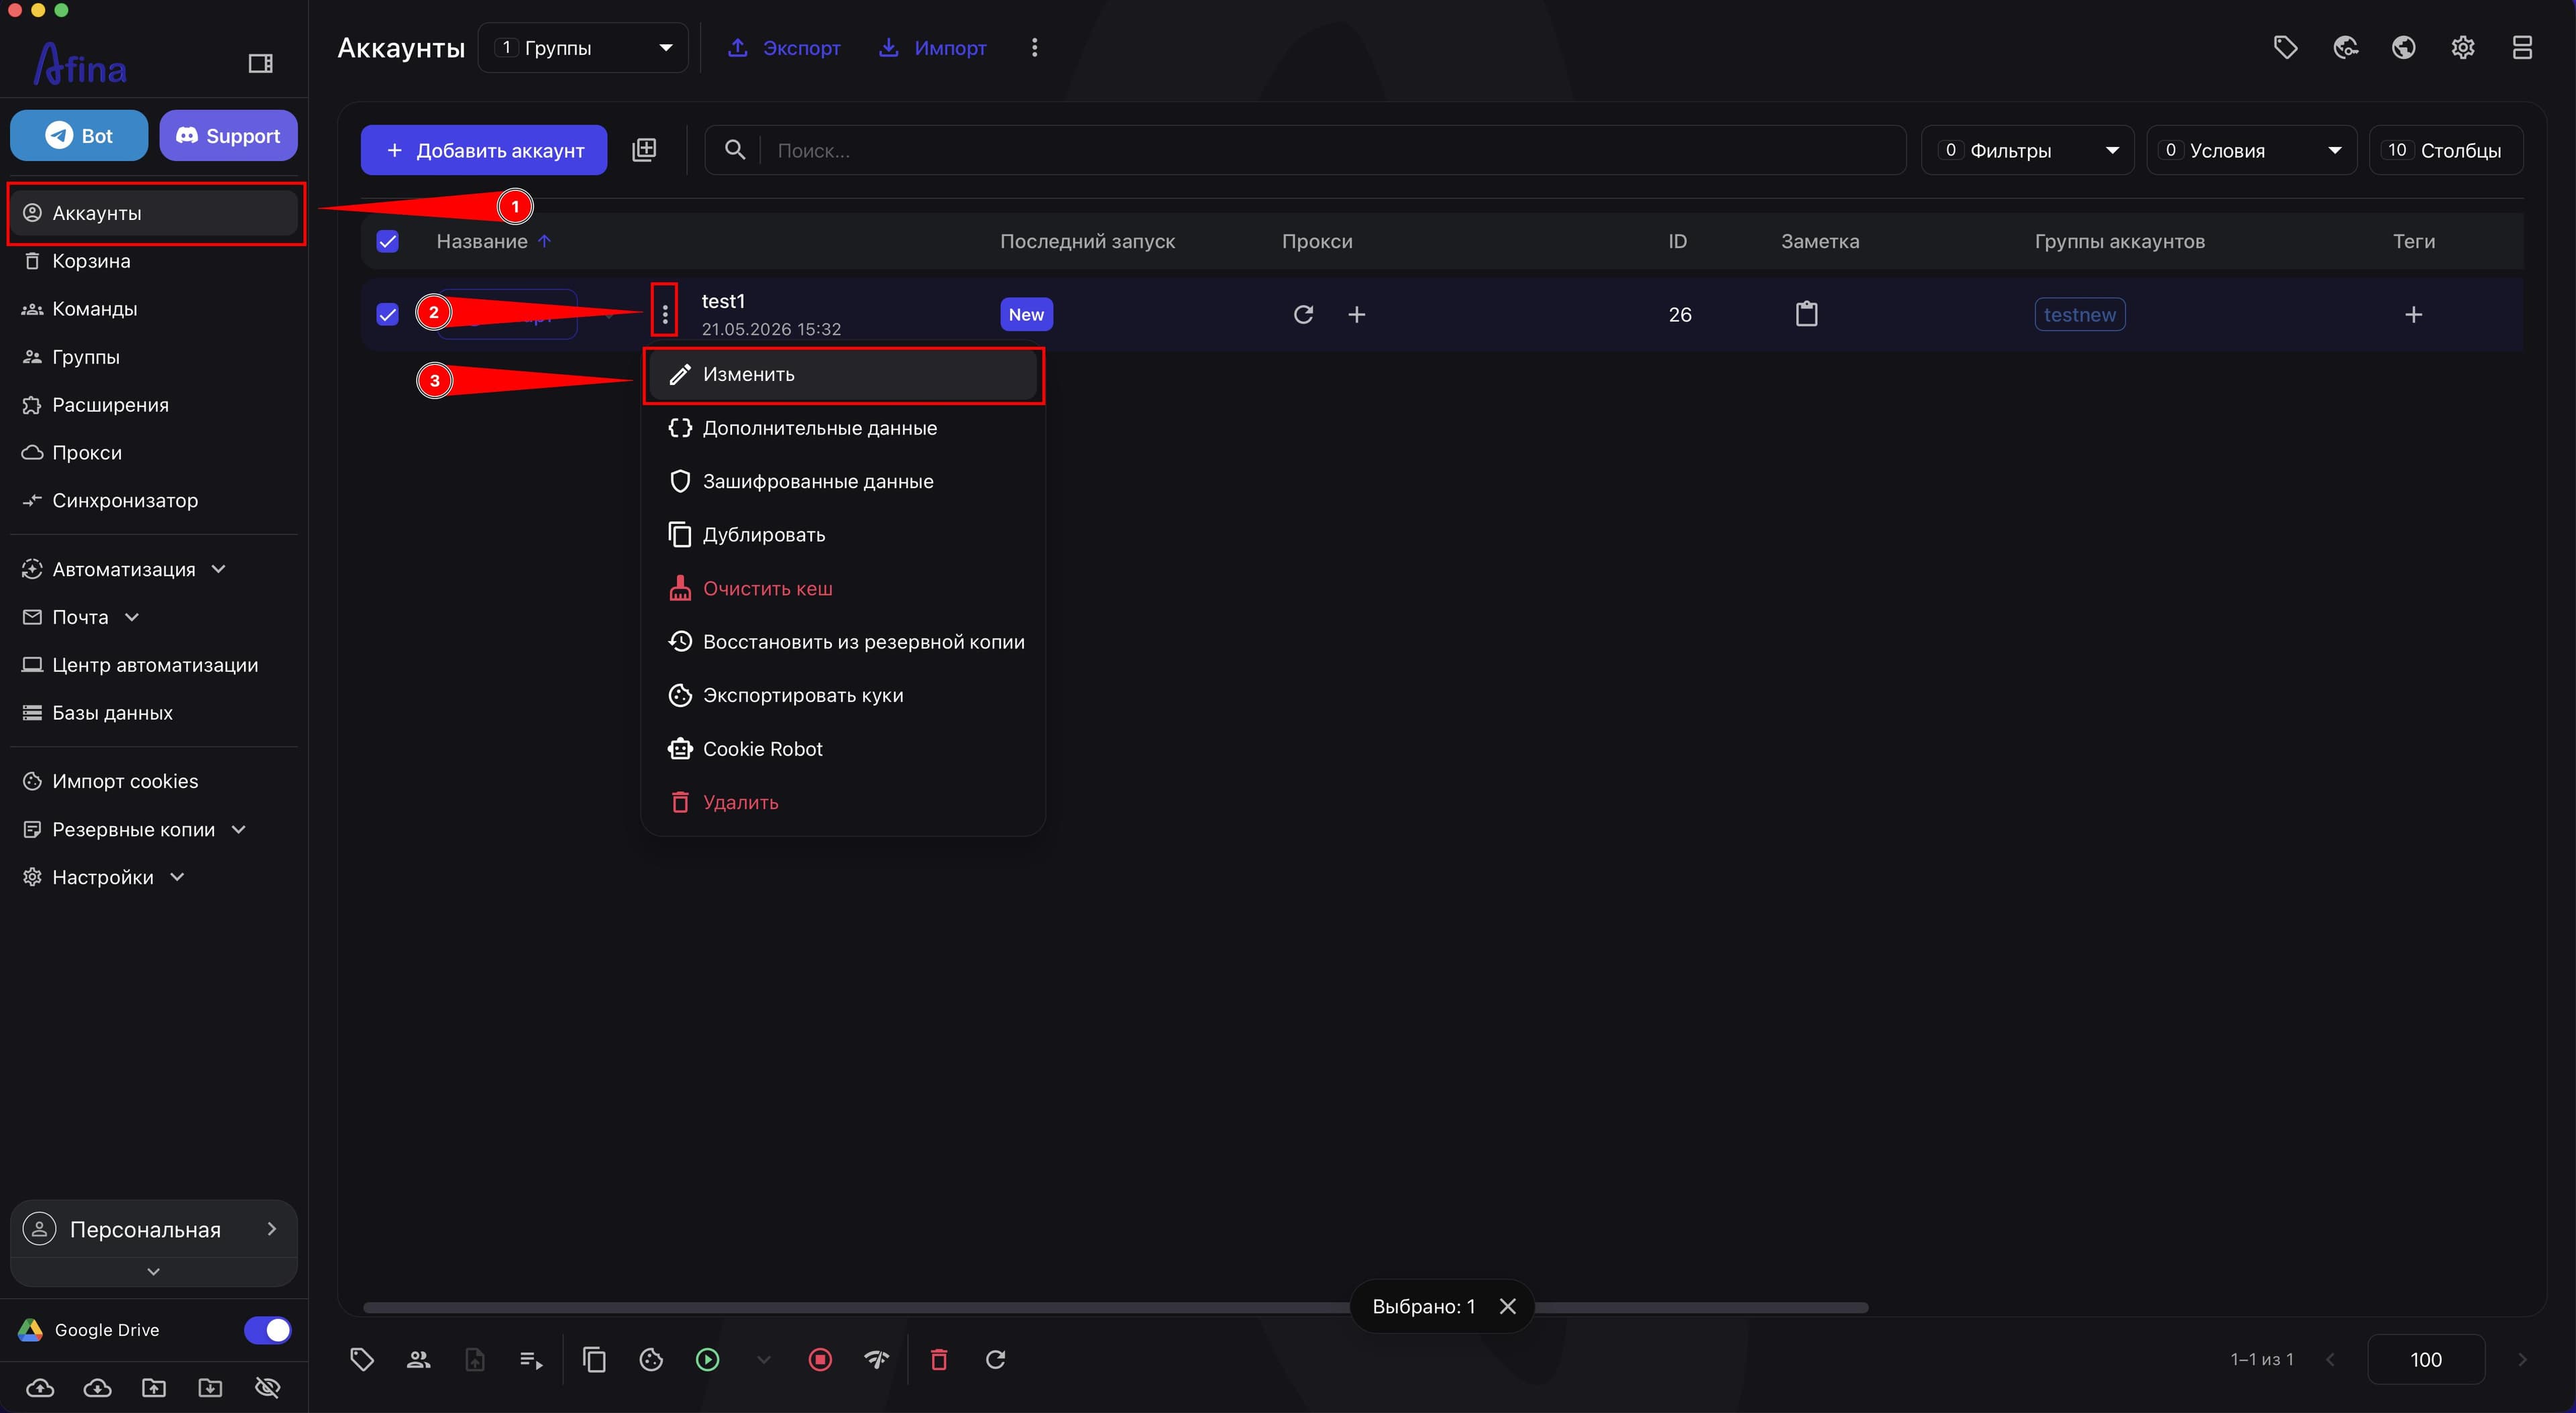Open dropdown arrow next to play button

tap(764, 1359)
